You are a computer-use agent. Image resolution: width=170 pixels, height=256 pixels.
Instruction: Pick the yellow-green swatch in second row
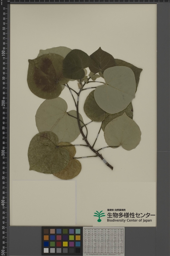(x=71, y=237)
